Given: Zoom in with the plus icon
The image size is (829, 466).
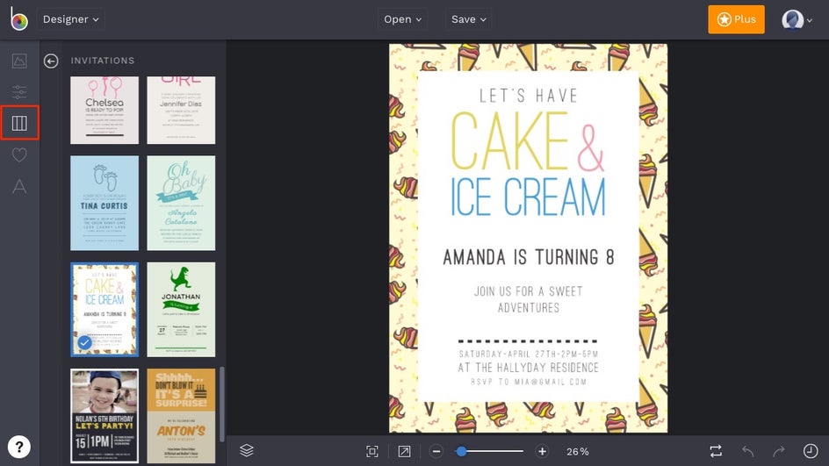Looking at the screenshot, I should (542, 451).
